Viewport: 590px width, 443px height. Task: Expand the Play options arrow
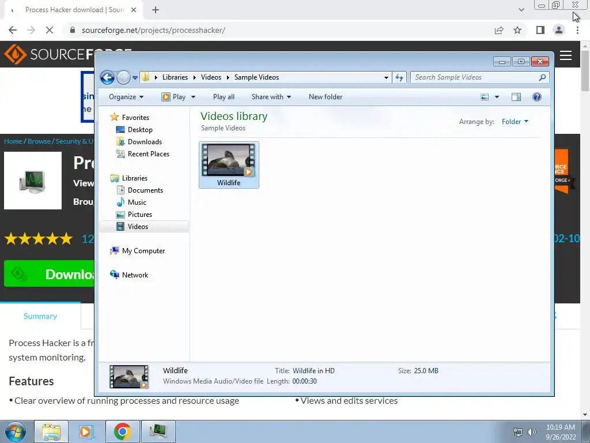coord(193,97)
